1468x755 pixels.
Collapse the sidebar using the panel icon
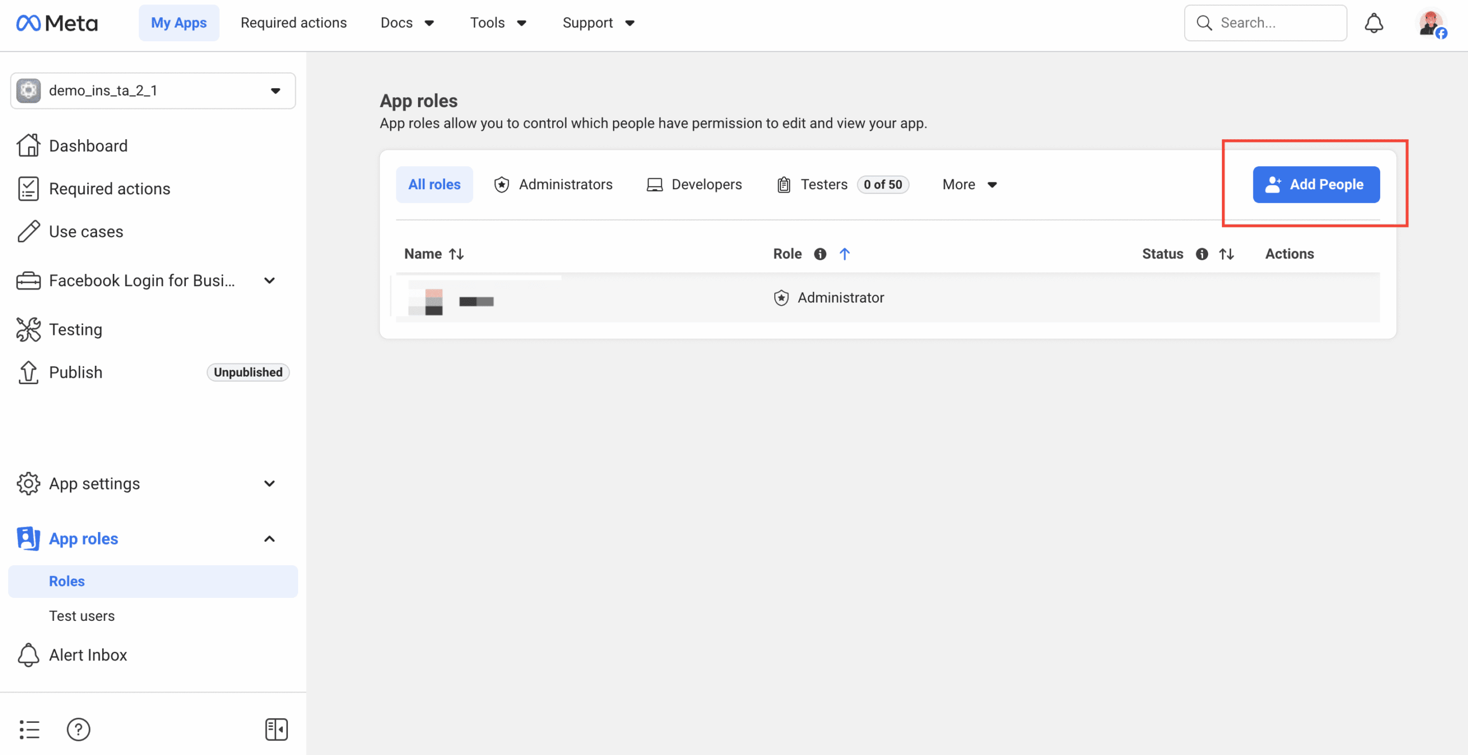[276, 729]
